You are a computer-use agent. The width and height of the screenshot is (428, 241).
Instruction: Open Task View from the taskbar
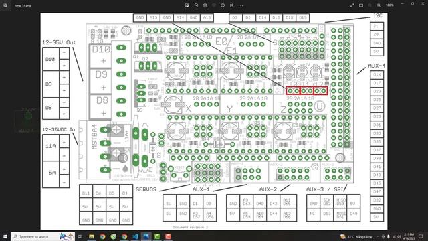[x=80, y=236]
